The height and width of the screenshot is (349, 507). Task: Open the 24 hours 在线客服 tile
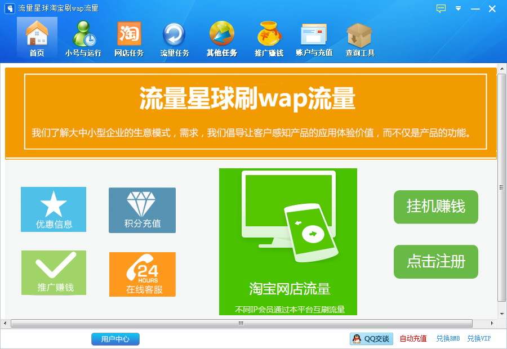(143, 274)
